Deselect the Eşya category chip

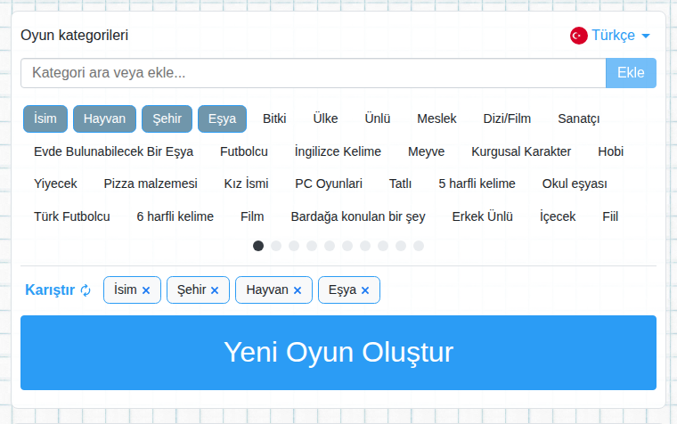pyautogui.click(x=223, y=118)
